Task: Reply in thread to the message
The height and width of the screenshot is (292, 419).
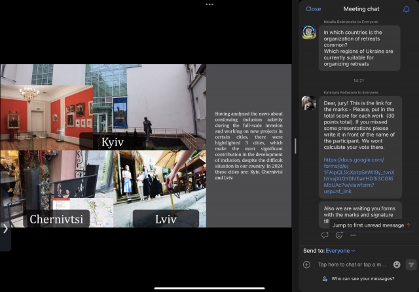Action: [325, 235]
